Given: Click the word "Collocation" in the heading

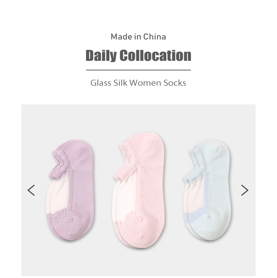Looking at the screenshot, I should coord(155,55).
